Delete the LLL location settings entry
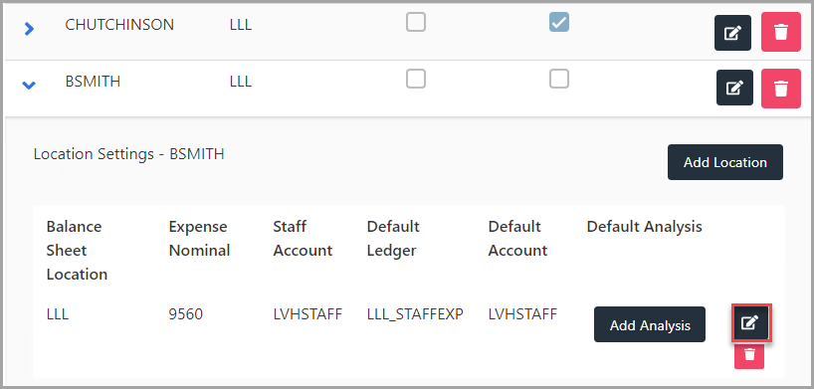 pos(749,355)
